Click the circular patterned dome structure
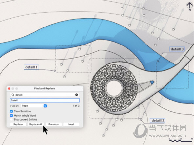The height and width of the screenshot is (145, 194). pos(114,88)
